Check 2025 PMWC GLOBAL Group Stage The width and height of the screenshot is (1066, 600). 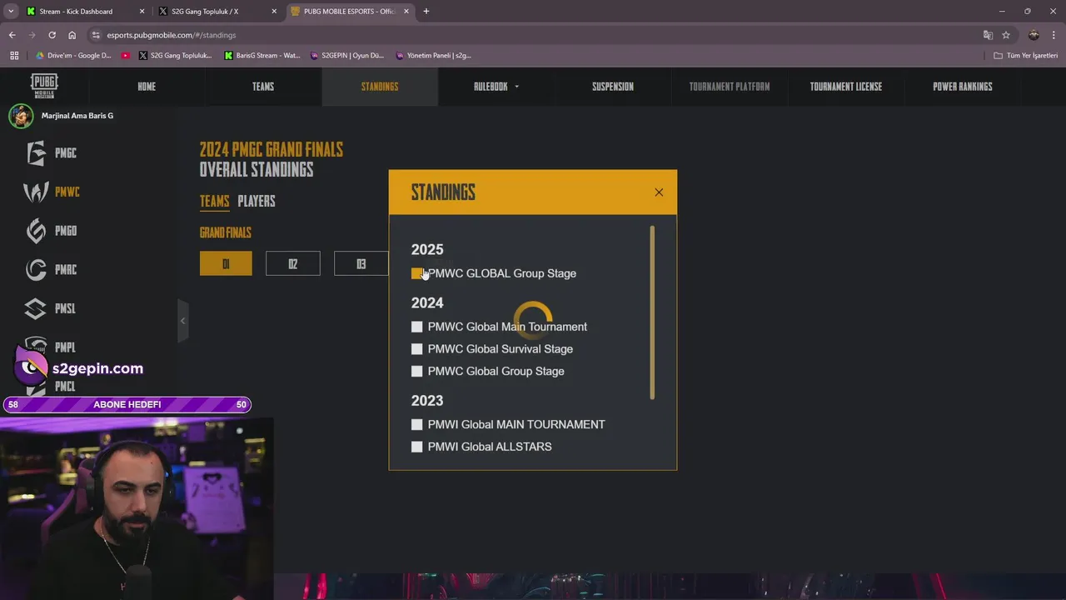coord(417,273)
